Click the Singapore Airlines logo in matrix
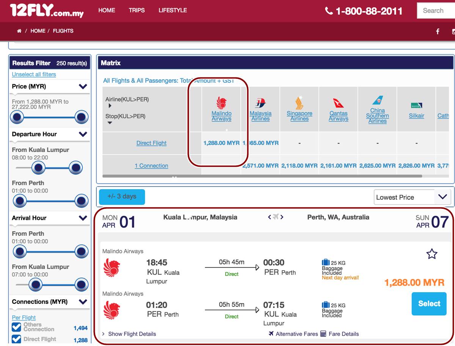Viewport: 455px width, 346px height. point(299,103)
